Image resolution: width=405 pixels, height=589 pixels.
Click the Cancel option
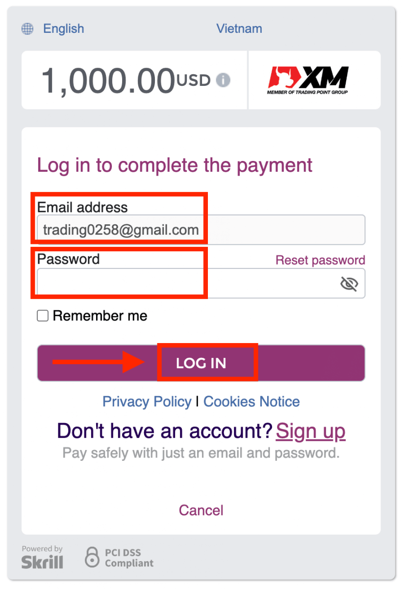tap(201, 510)
